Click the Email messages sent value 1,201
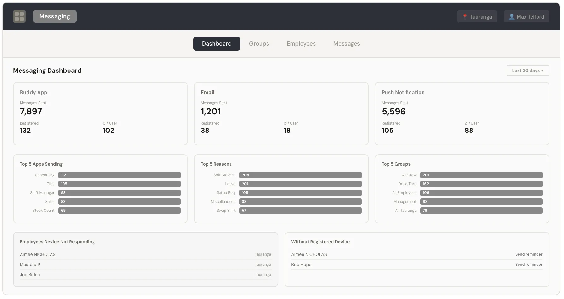 click(211, 112)
